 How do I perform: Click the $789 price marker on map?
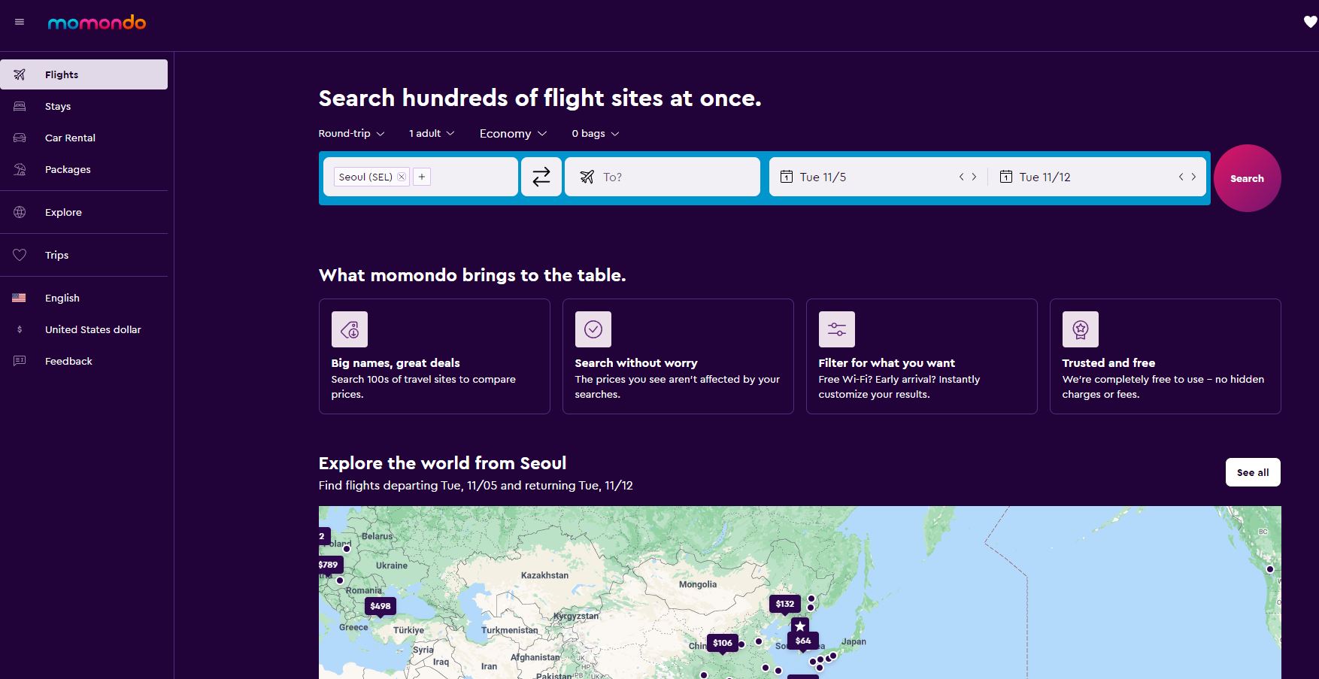(x=329, y=565)
